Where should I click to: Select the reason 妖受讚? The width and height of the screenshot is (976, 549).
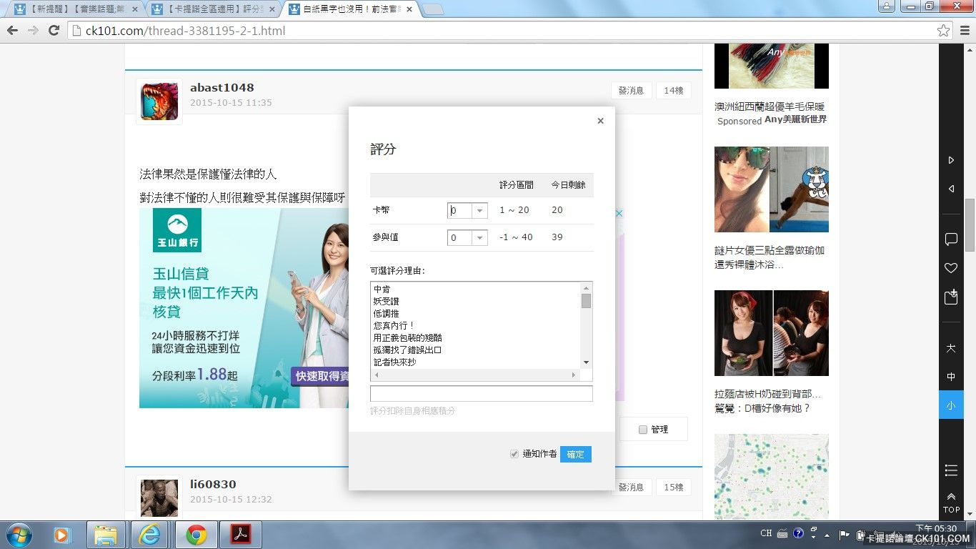pyautogui.click(x=386, y=302)
